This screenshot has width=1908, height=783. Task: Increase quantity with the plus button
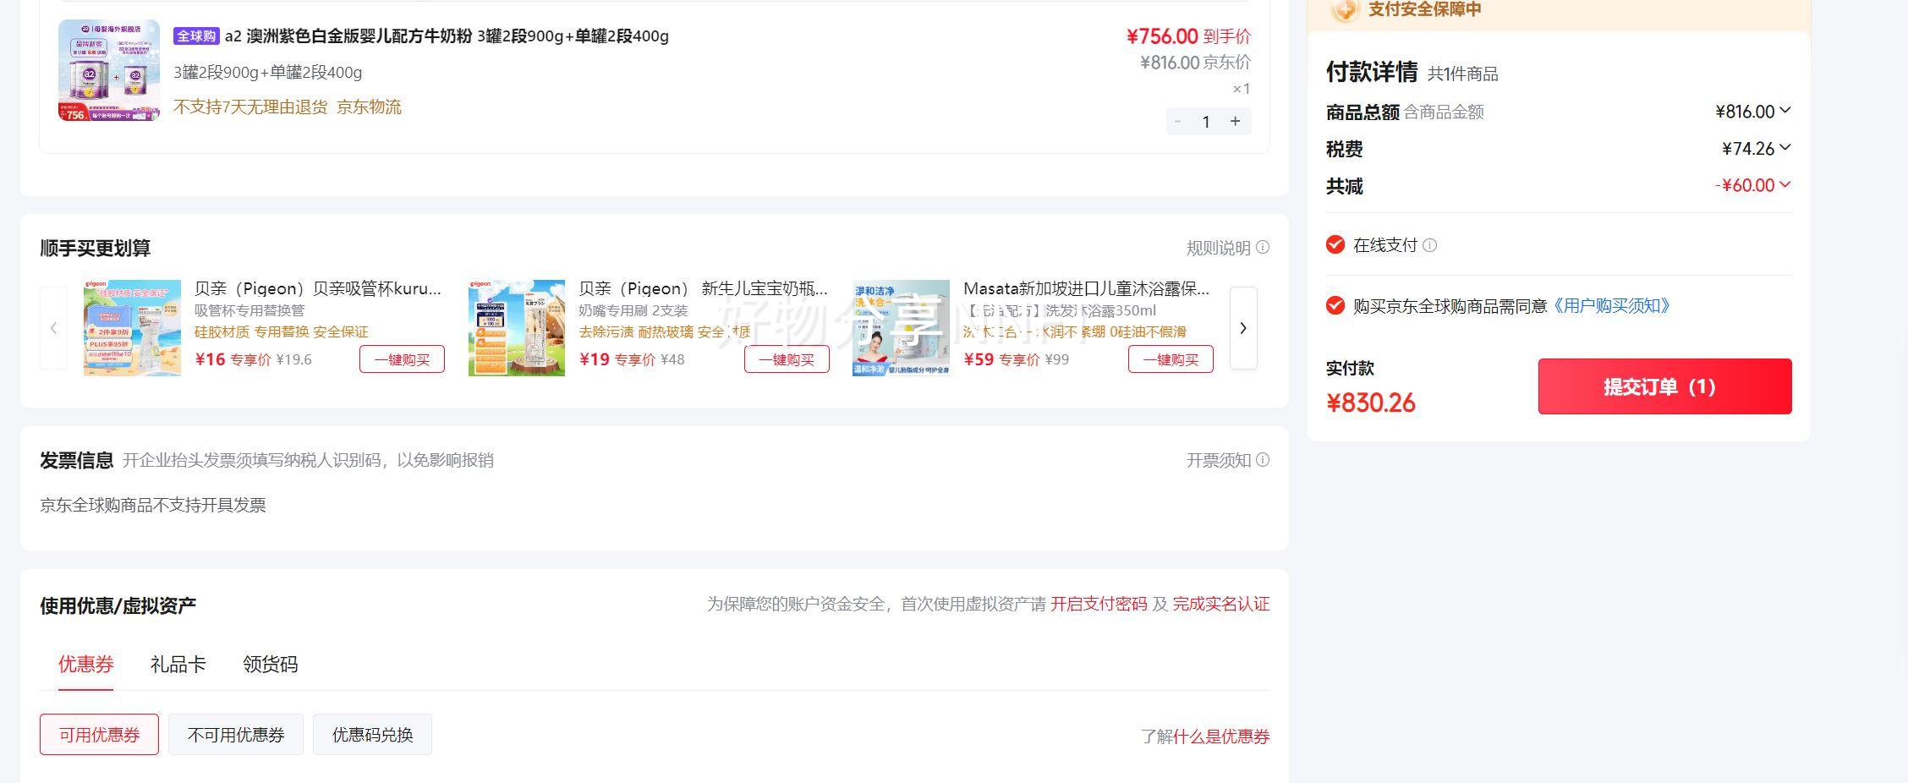[x=1235, y=122]
